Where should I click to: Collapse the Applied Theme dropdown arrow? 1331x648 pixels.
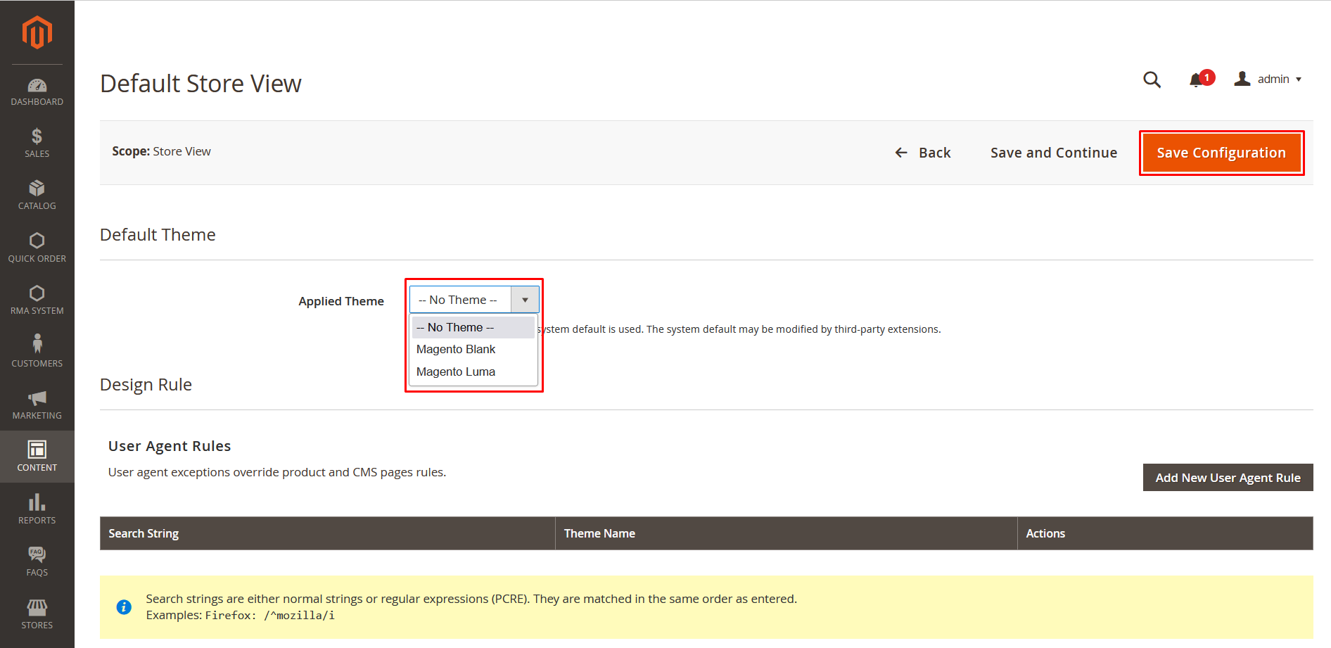click(525, 300)
